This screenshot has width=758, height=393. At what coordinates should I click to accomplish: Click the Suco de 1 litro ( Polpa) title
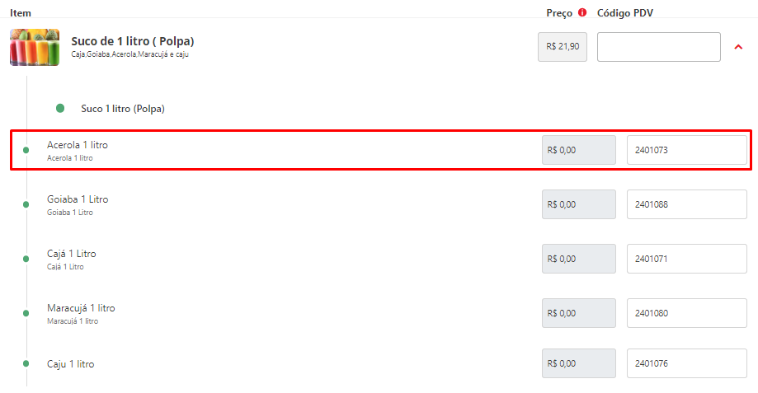pyautogui.click(x=133, y=41)
